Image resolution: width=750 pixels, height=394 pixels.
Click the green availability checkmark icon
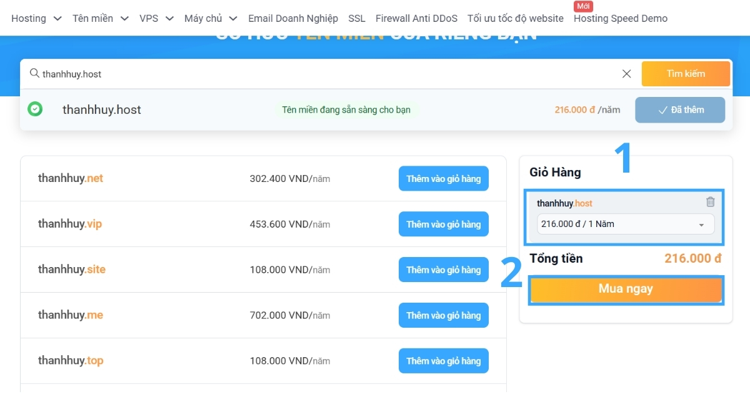tap(35, 109)
